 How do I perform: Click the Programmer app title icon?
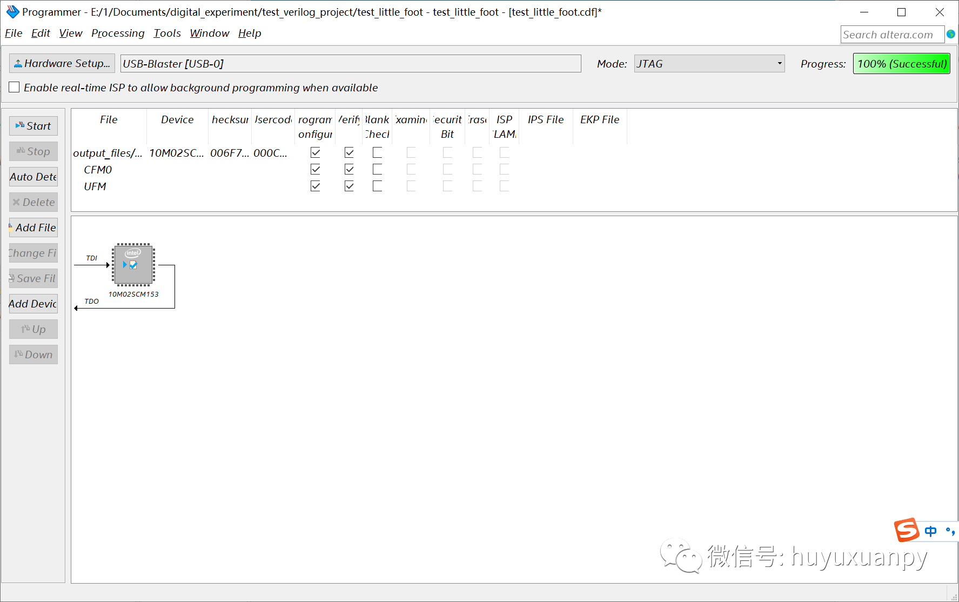(12, 12)
